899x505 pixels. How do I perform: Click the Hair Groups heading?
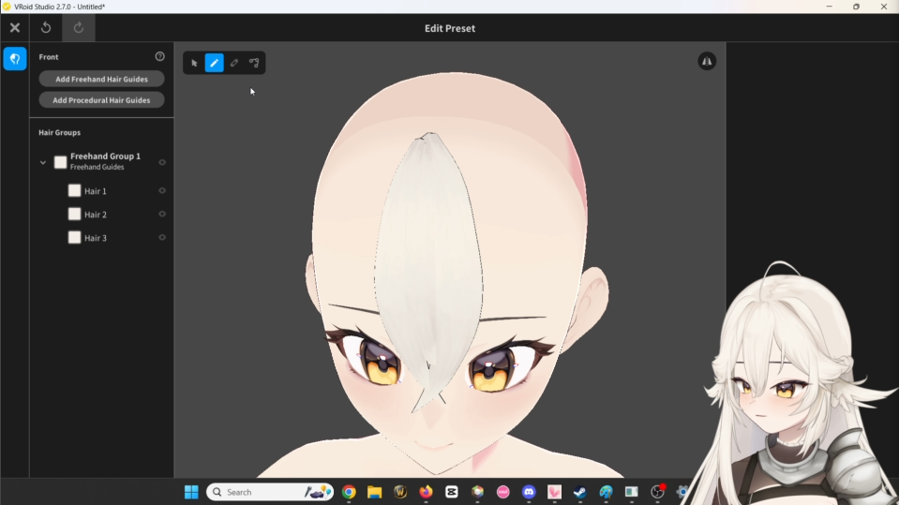(60, 132)
